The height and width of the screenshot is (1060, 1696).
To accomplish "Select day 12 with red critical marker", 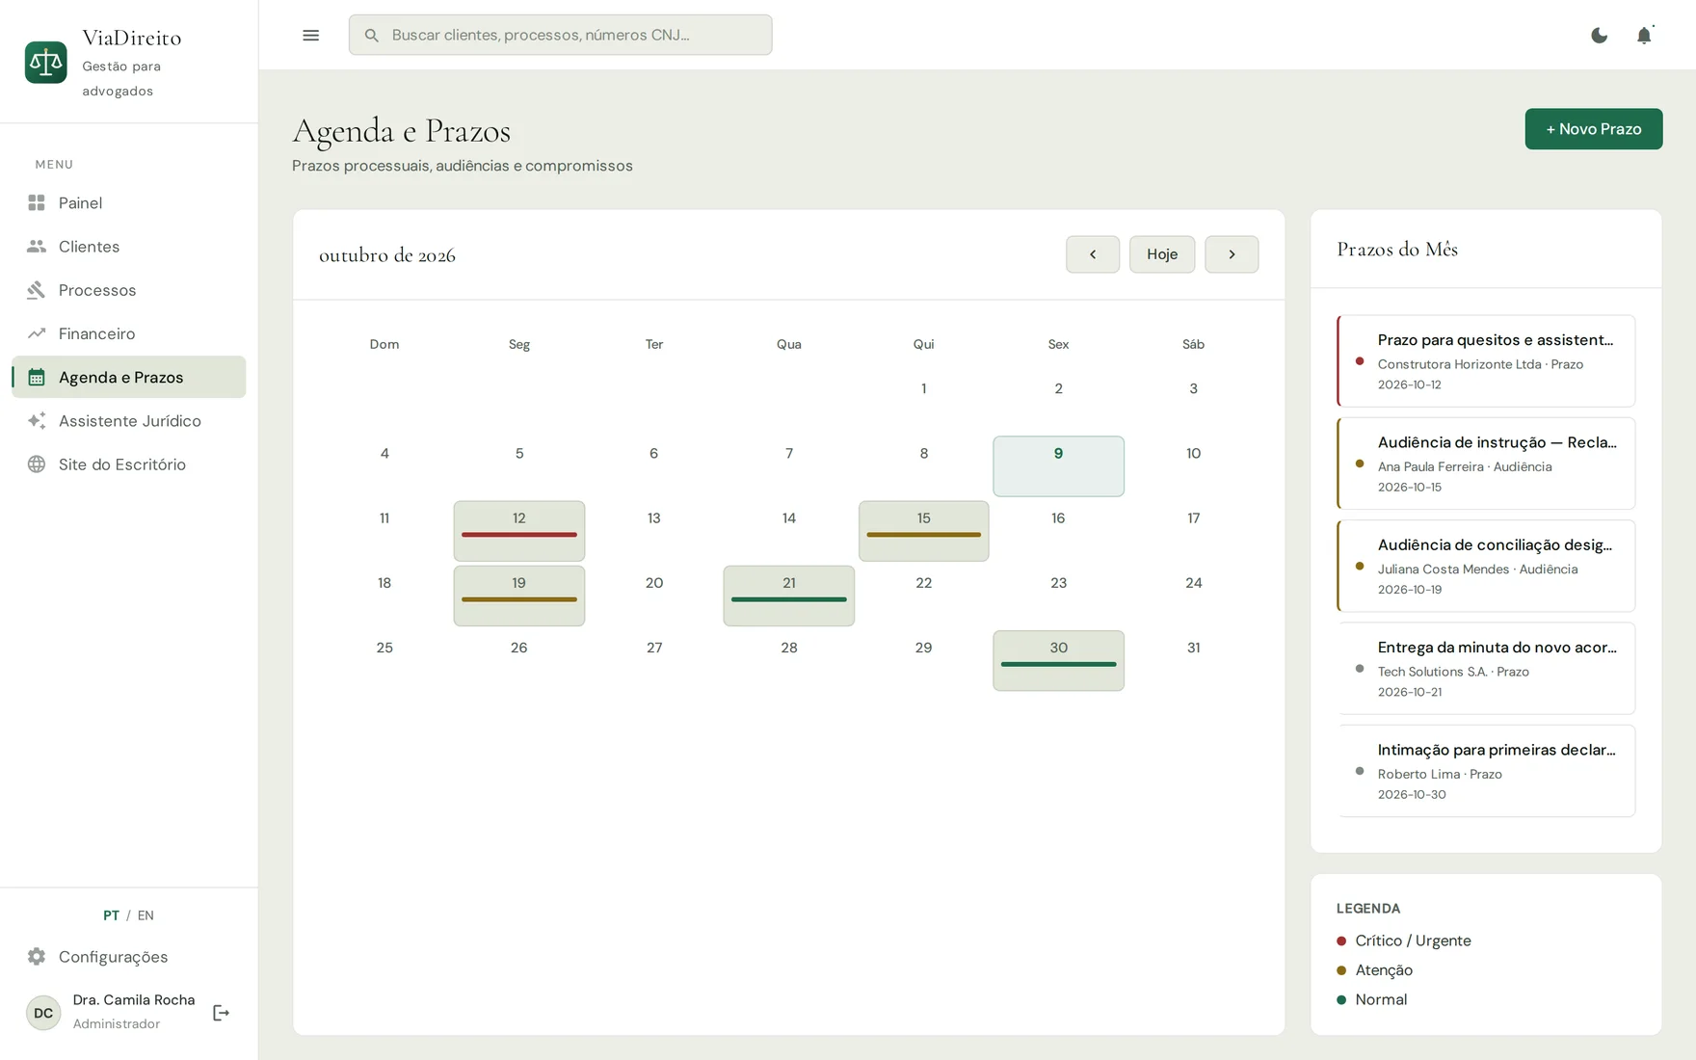I will click(x=519, y=531).
